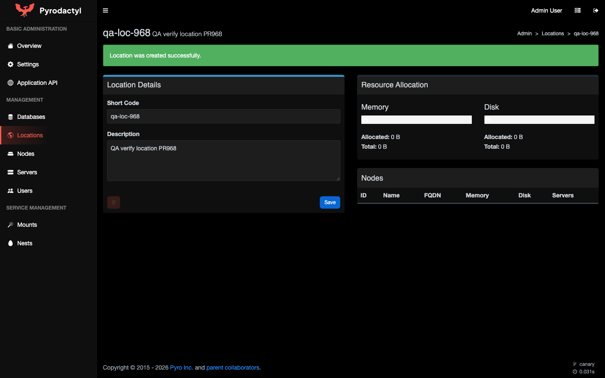
Task: Toggle the sidebar hamburger menu
Action: [105, 10]
